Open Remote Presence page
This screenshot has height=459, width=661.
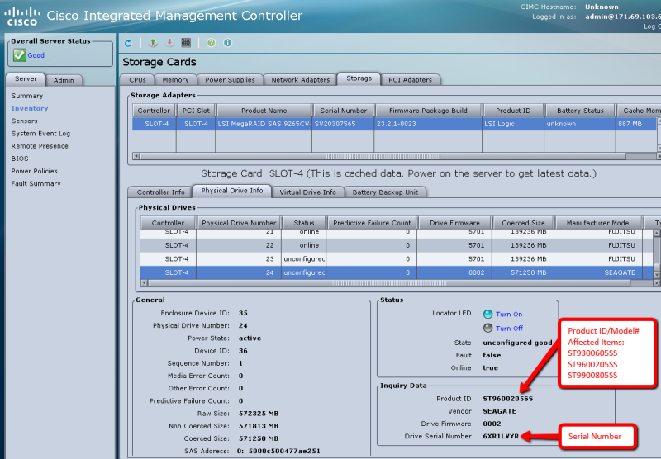[x=40, y=146]
